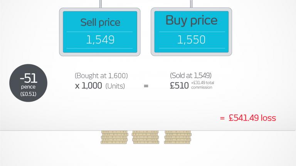Click the left stack of coins
Image resolution: width=296 pixels, height=166 pixels.
114,137
